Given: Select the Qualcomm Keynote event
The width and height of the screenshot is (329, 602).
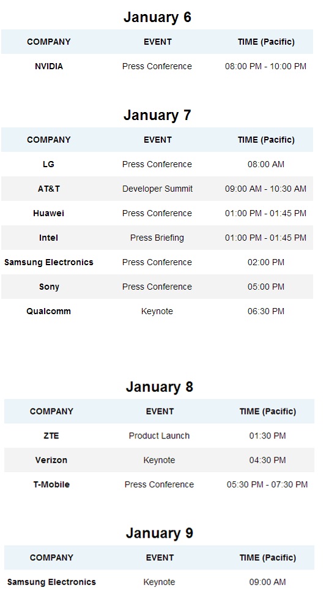Looking at the screenshot, I should coord(157,311).
